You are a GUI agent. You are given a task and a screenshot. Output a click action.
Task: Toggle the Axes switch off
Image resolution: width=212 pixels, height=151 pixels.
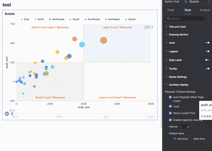(x=207, y=43)
